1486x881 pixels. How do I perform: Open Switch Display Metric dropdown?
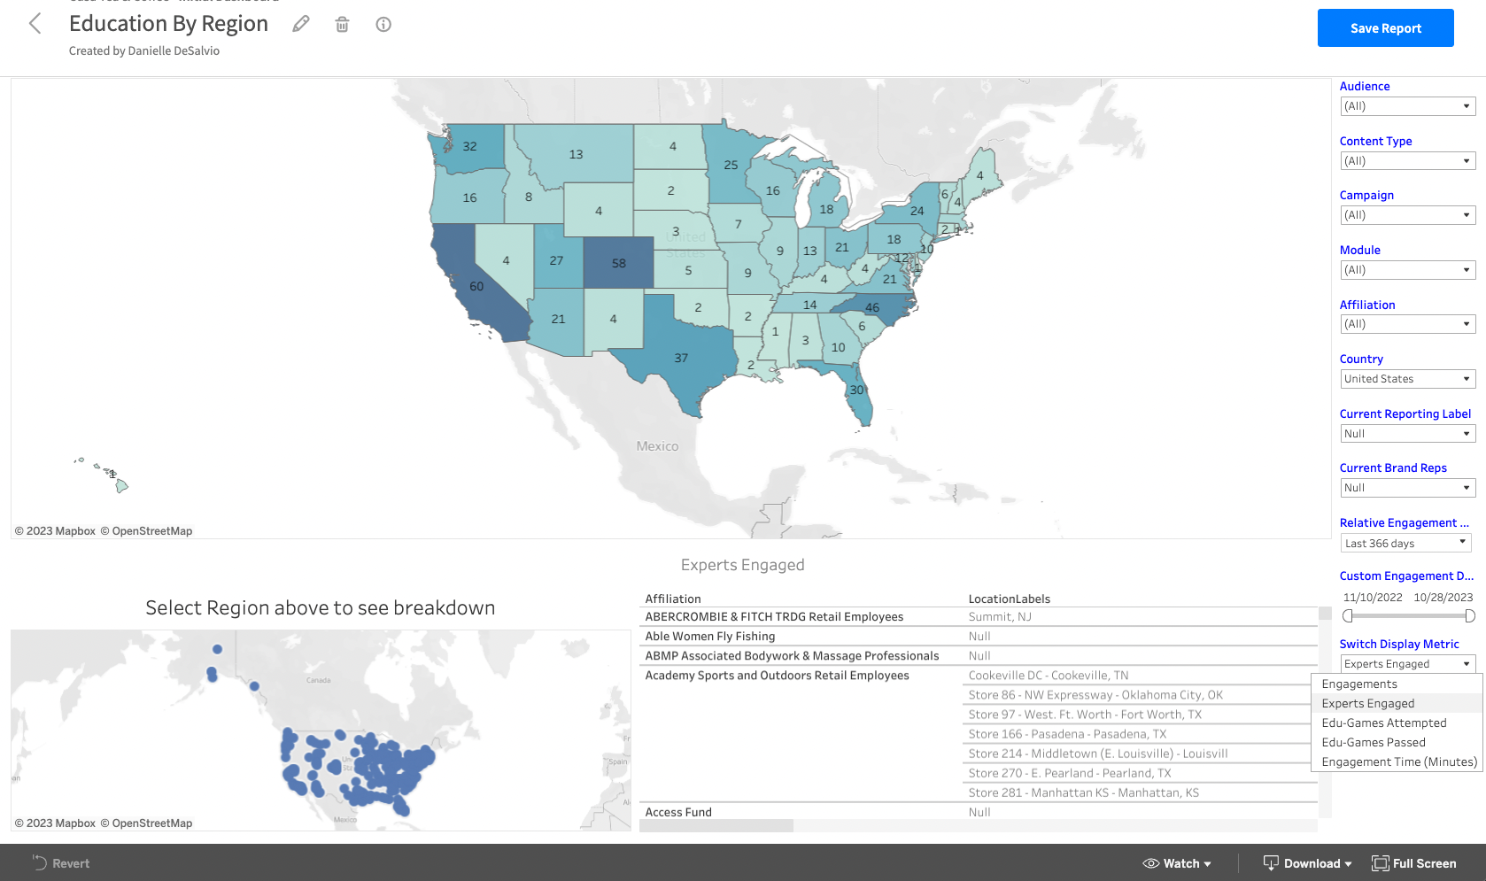point(1407,664)
